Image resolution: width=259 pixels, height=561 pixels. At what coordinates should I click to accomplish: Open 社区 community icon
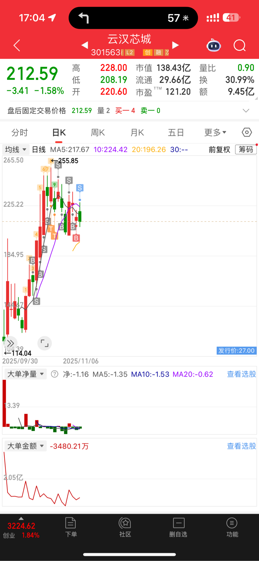(x=125, y=527)
